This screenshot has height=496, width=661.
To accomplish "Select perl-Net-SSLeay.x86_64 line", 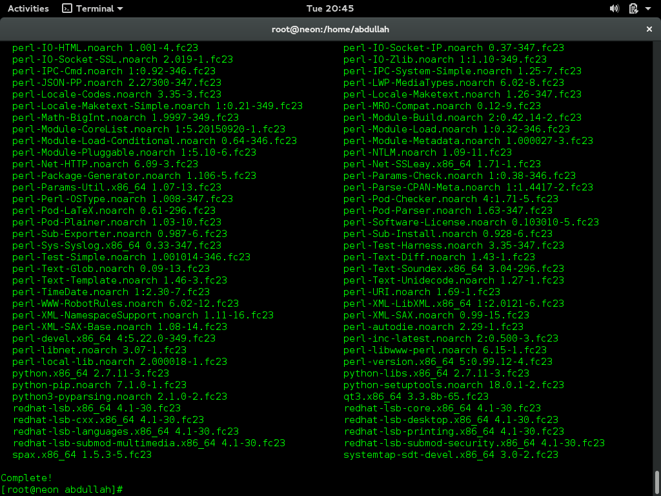I will (x=442, y=163).
